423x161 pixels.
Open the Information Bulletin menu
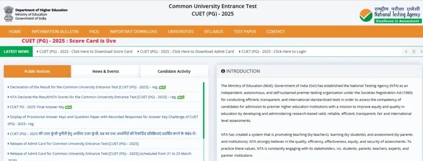click(x=55, y=31)
